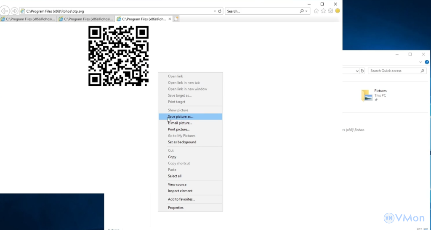
Task: Select 'Add to favorites...' menu entry
Action: (190, 199)
